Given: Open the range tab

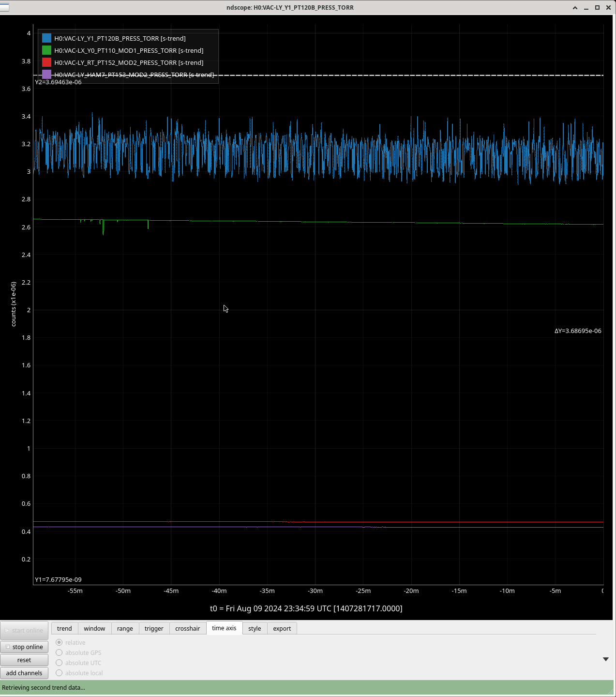Looking at the screenshot, I should (125, 628).
